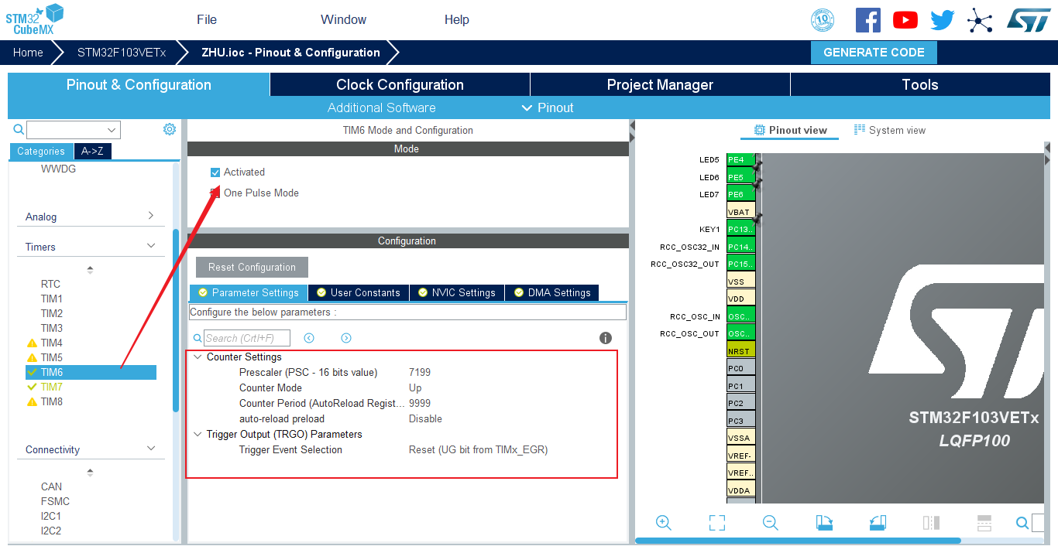Click the PE4 pin labeled LED5
Image resolution: width=1058 pixels, height=553 pixels.
click(x=740, y=160)
